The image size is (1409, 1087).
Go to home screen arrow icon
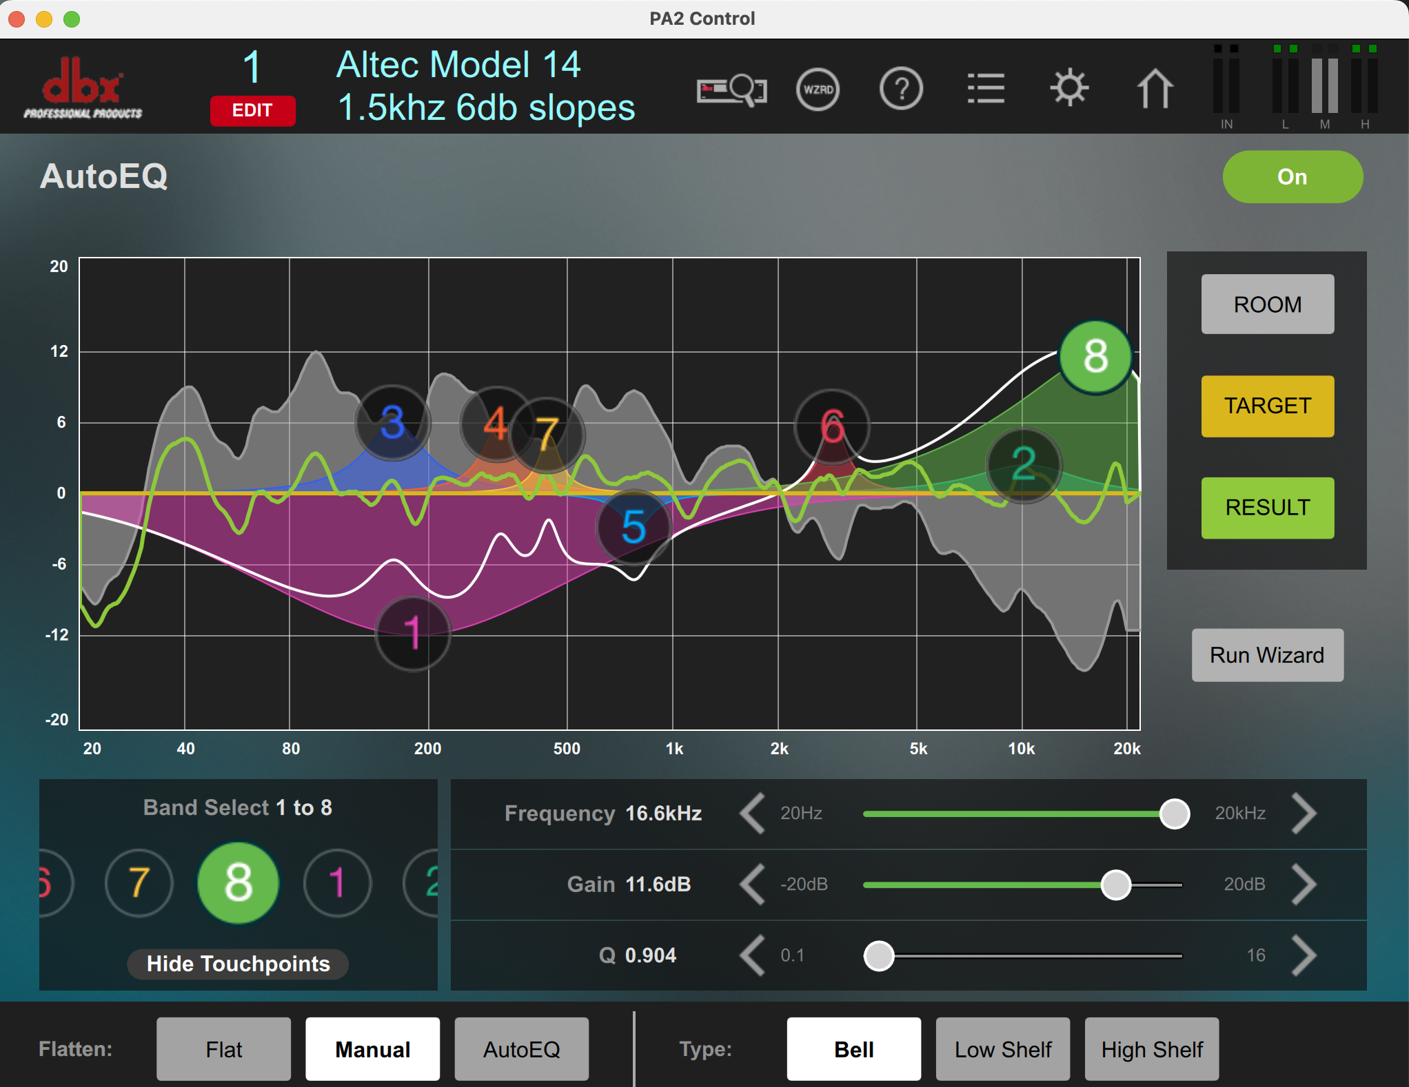coord(1155,88)
